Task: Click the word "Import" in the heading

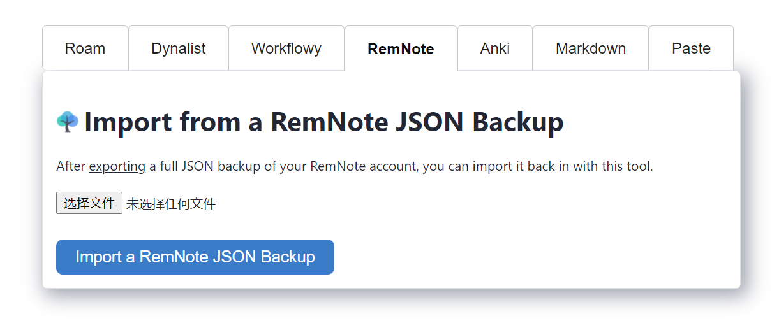Action: click(127, 122)
